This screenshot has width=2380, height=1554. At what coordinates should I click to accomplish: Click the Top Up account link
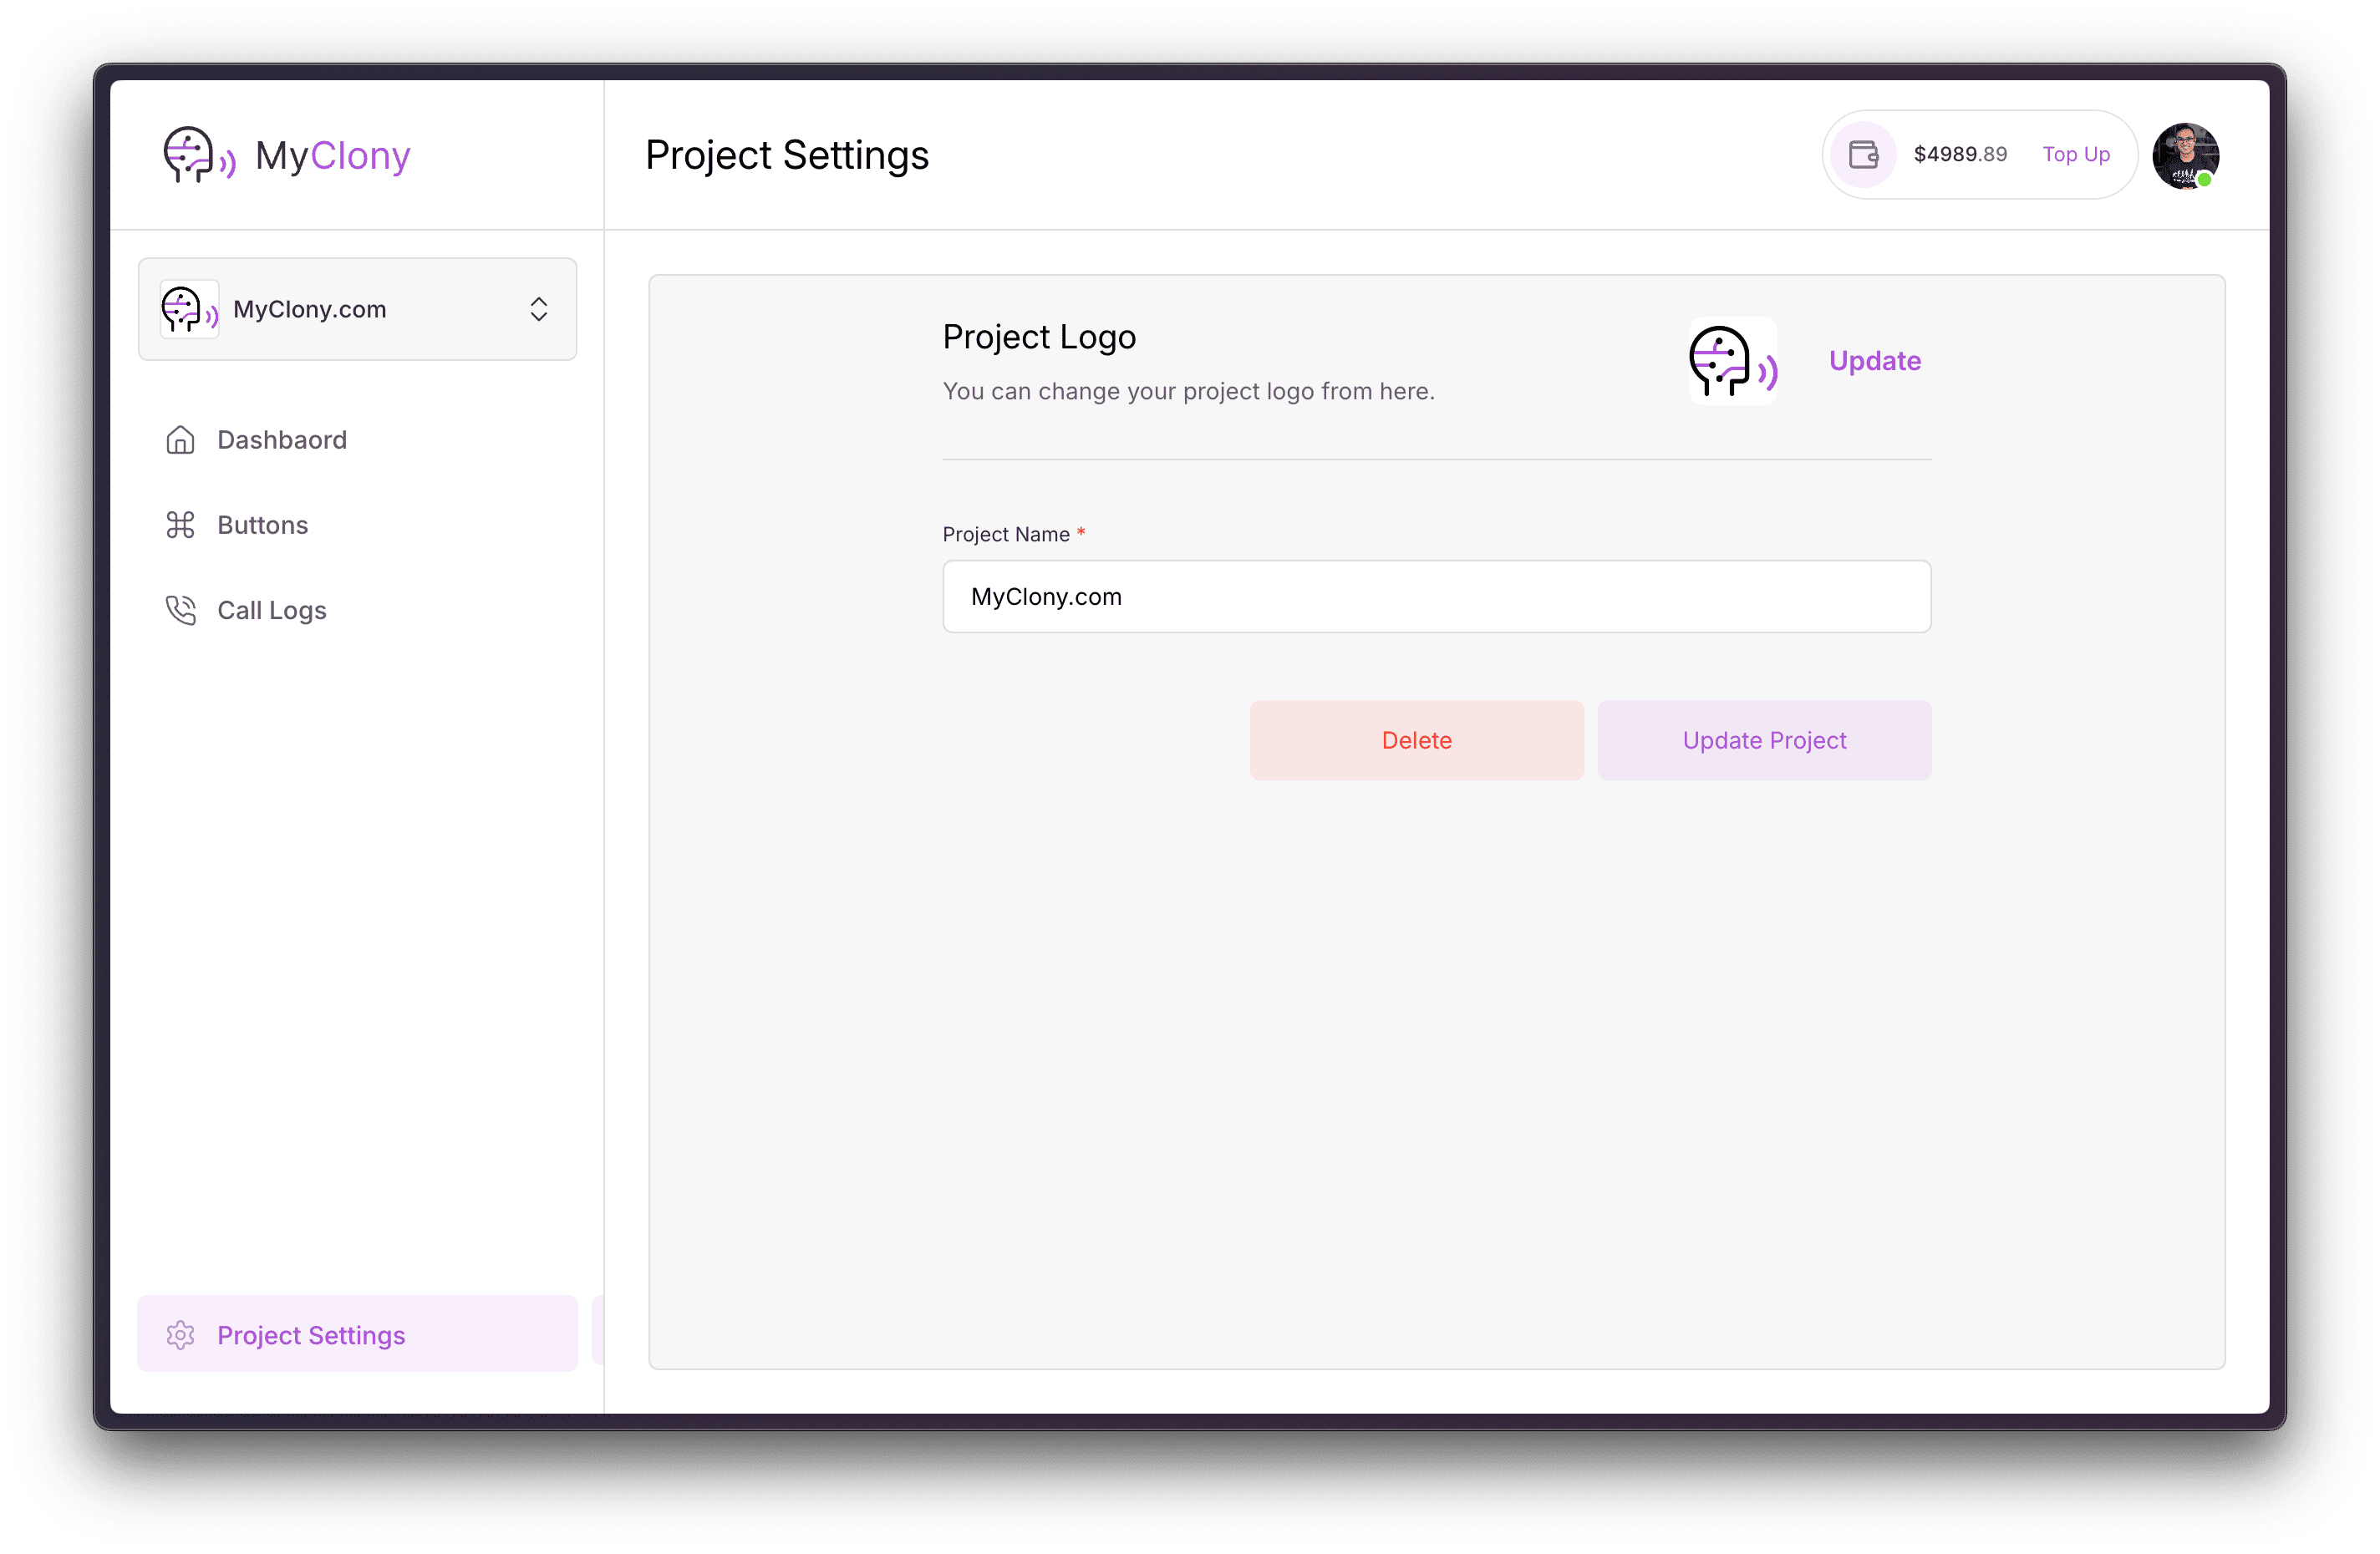[2077, 155]
